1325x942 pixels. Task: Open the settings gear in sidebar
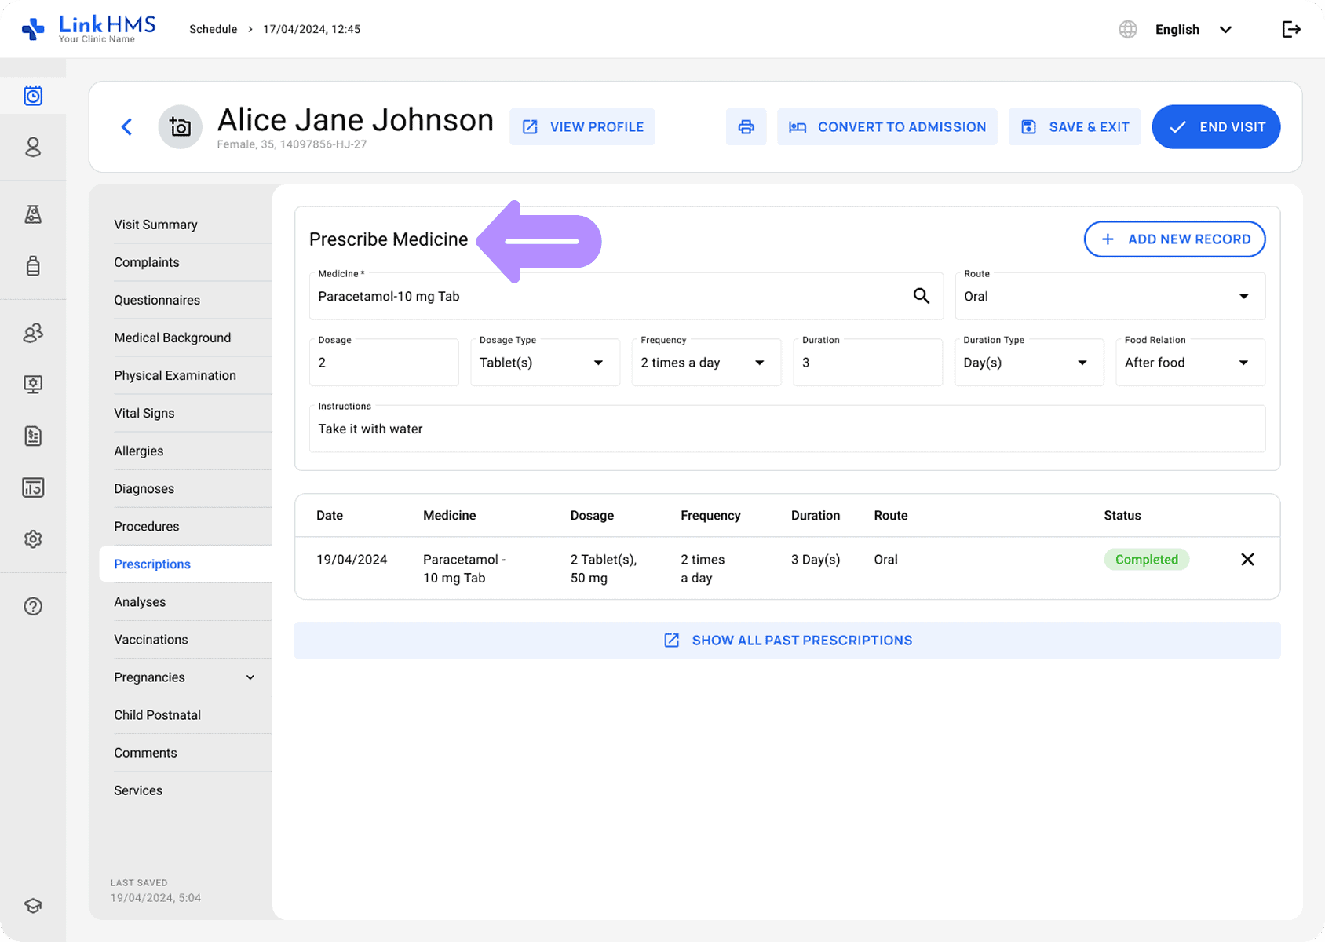tap(33, 539)
